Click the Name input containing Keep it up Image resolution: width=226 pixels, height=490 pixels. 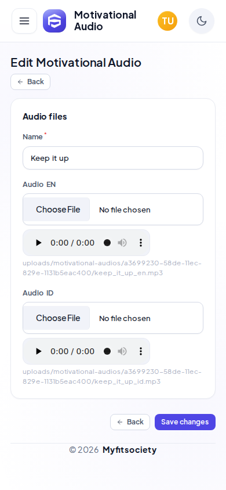click(x=113, y=158)
